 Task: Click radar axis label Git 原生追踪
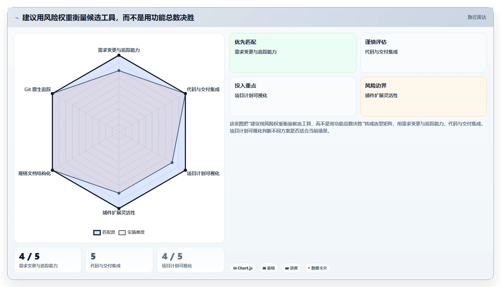[38, 89]
